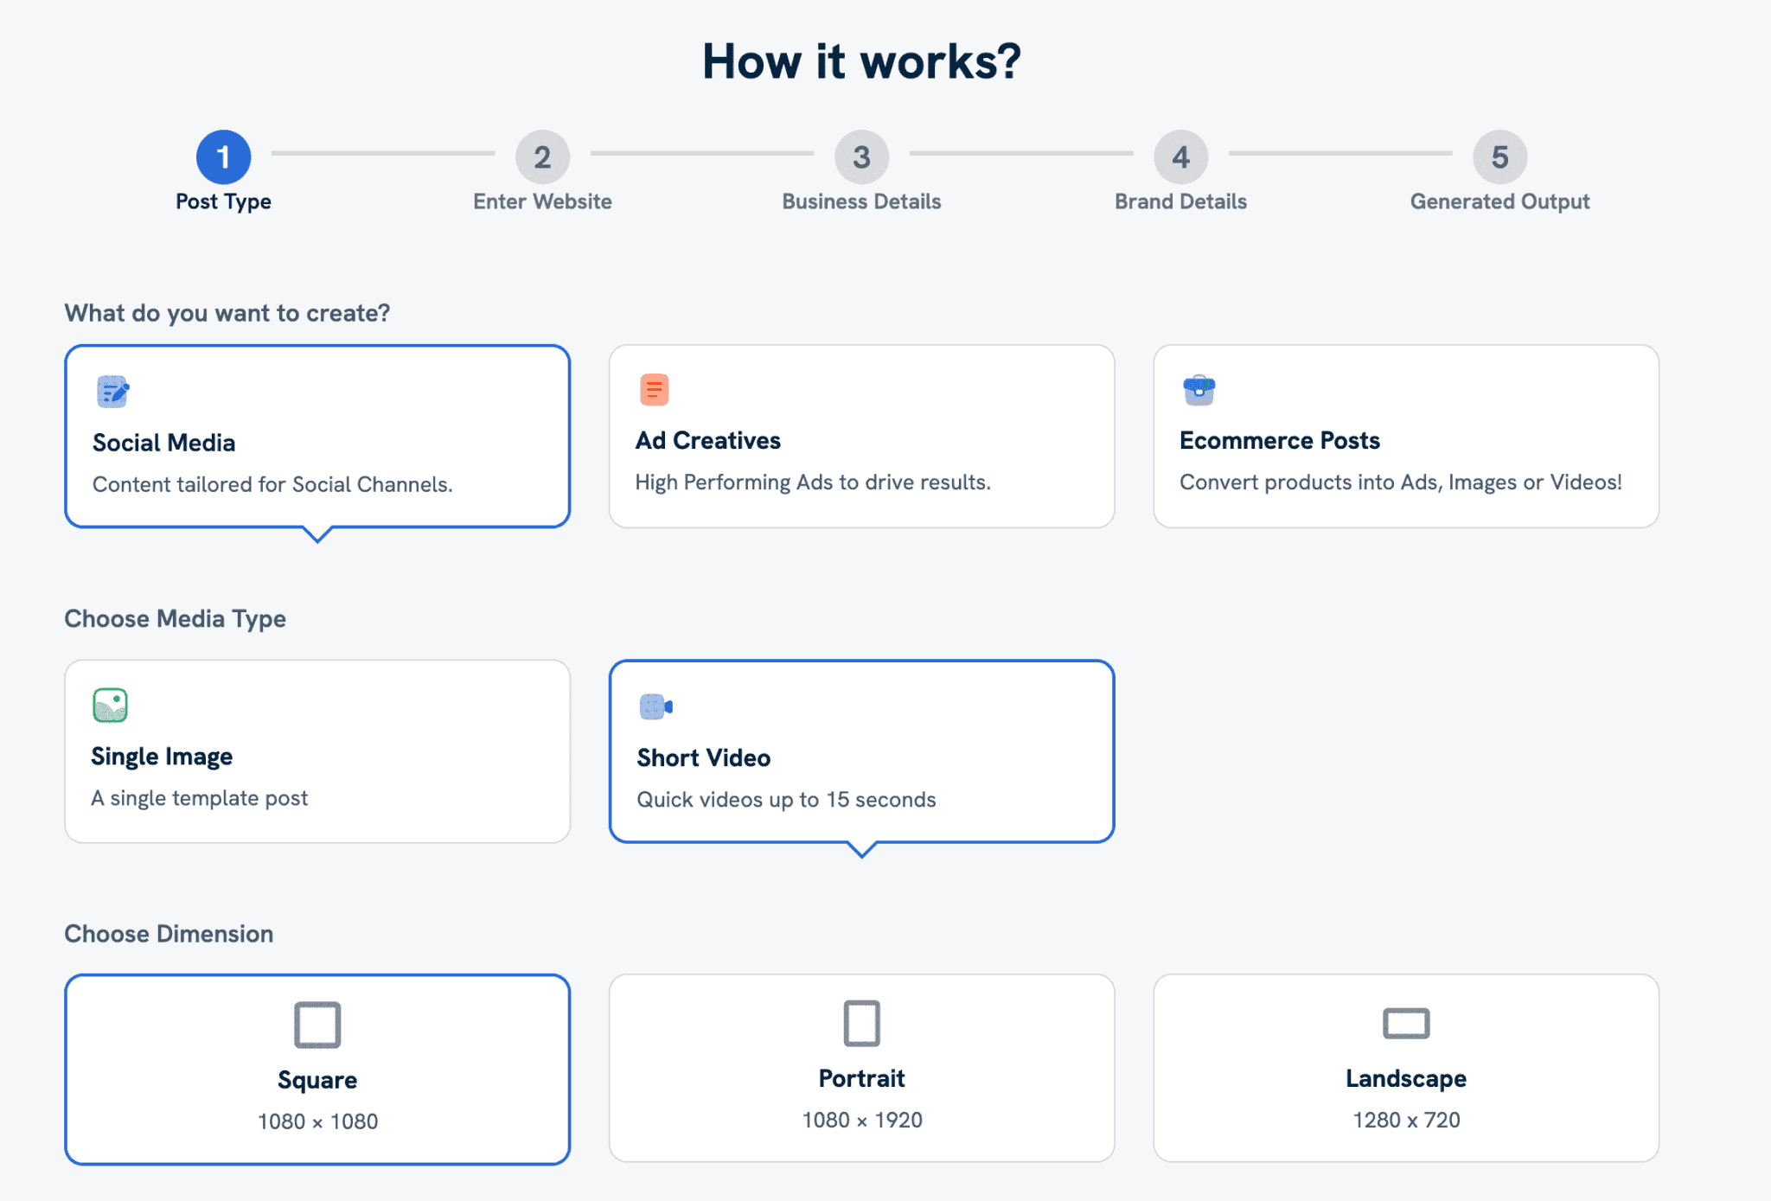Navigate to the Brand Details step
The image size is (1771, 1201).
(x=1180, y=157)
